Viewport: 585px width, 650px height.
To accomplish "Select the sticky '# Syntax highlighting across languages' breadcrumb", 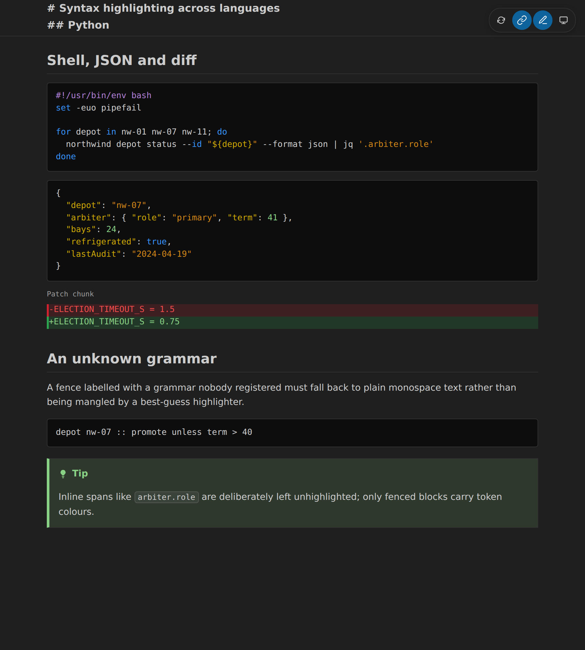I will (163, 8).
